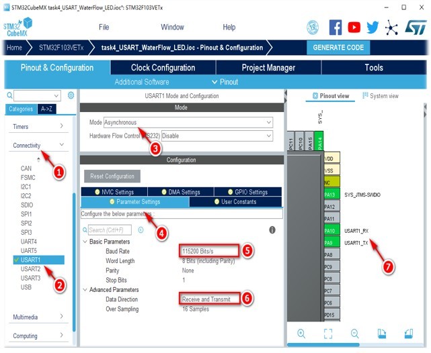Click the parameter search field
This screenshot has height=353, width=431.
[110, 230]
